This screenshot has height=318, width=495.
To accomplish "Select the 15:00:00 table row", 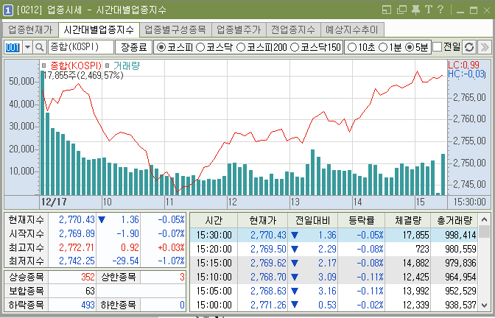I will coord(334,305).
